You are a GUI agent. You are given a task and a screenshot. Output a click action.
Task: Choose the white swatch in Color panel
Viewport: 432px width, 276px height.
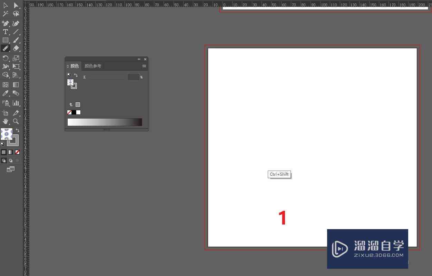coord(78,112)
